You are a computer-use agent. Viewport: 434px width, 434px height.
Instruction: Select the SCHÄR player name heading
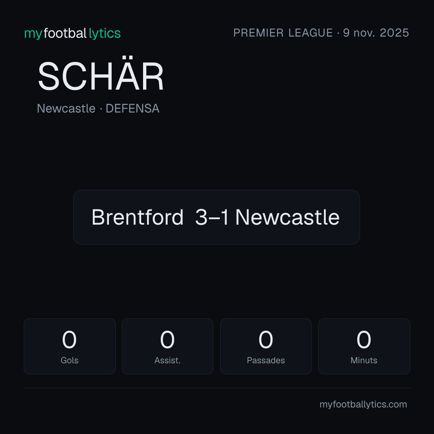coord(101,74)
